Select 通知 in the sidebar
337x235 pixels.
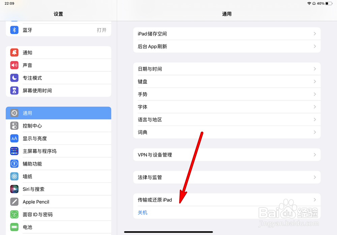coord(58,53)
